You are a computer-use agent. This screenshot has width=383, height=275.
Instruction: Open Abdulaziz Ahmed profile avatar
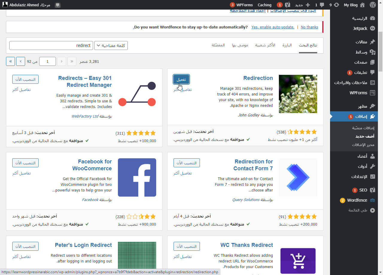click(x=5, y=5)
